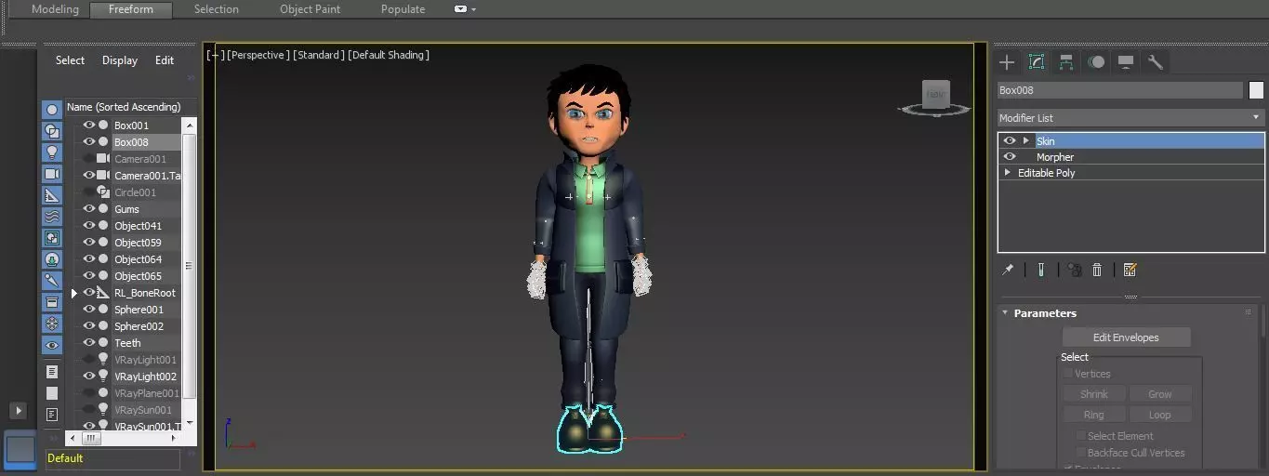Toggle Display Space Warps filter icon
This screenshot has width=1269, height=476.
click(x=52, y=217)
